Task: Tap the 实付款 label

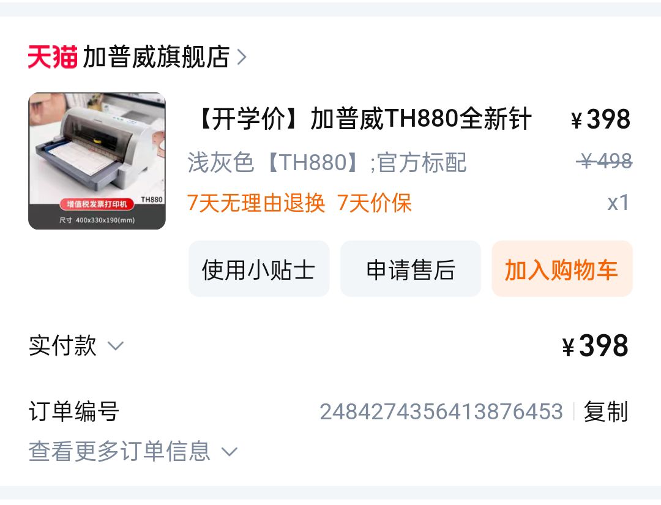Action: coord(63,346)
